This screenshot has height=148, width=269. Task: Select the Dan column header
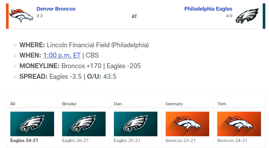(118, 104)
